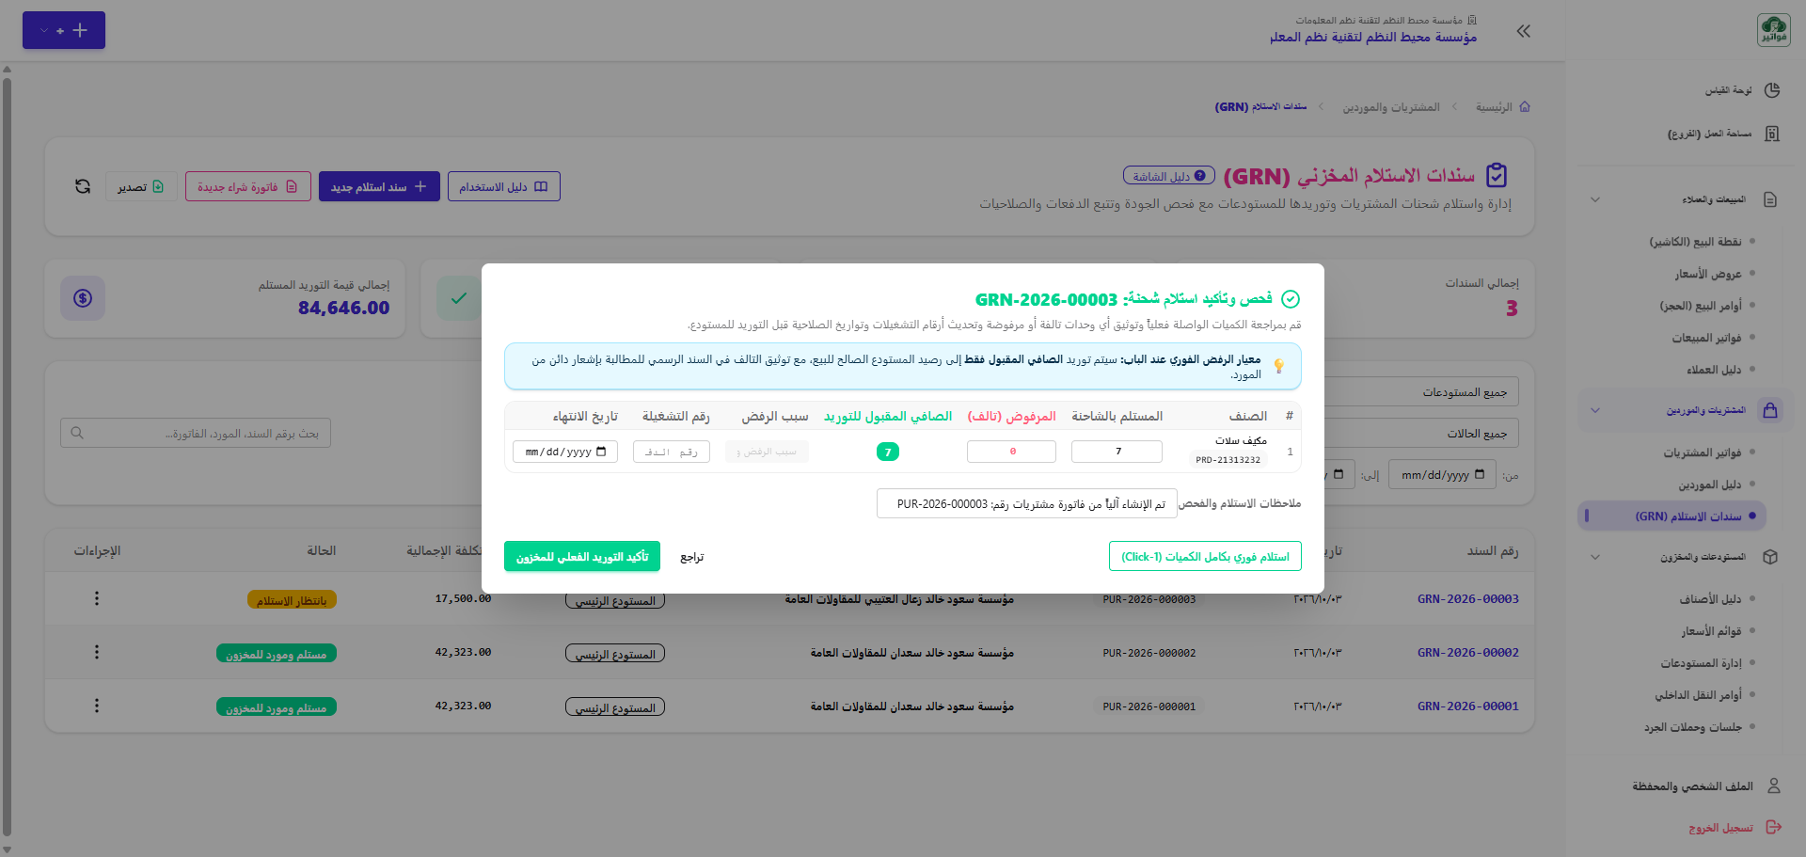Open أوامر النقل الداخلي menu item
1806x857 pixels.
(1699, 695)
